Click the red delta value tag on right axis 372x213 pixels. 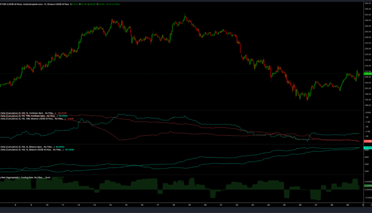(368, 141)
